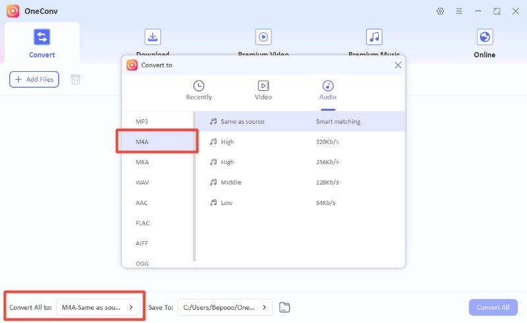Choose High 256Kb/s quality

click(x=300, y=162)
